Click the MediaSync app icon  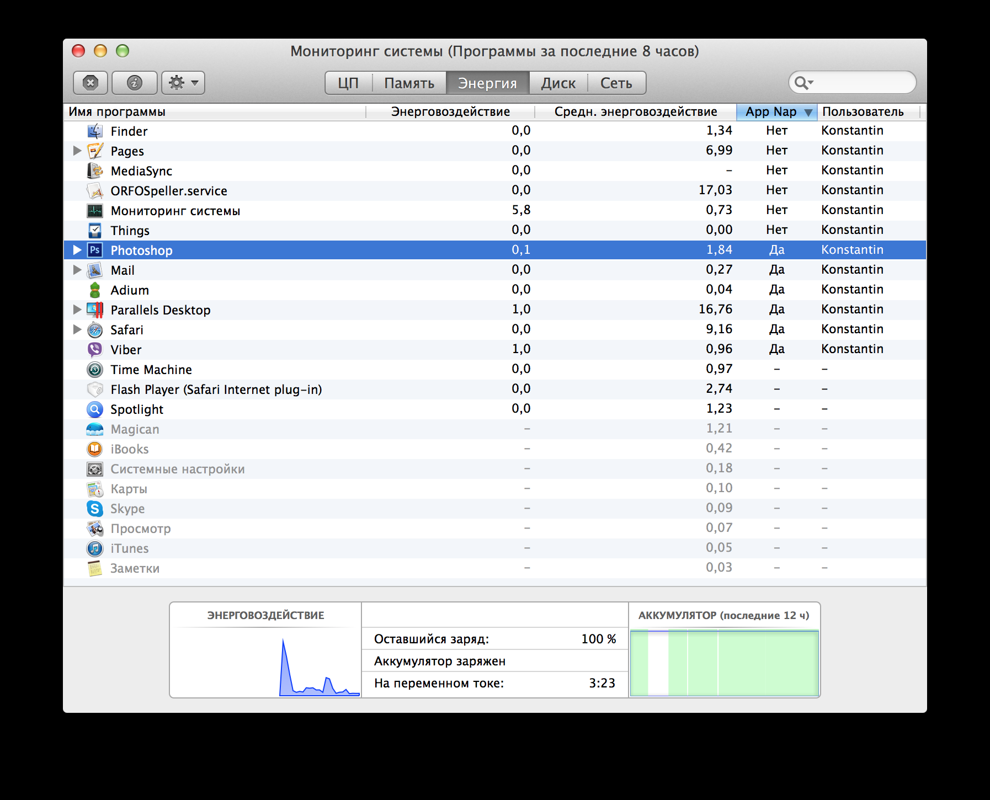click(95, 170)
